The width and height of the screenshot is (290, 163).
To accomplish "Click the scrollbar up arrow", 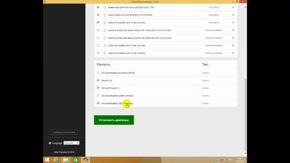I will pos(246,7).
